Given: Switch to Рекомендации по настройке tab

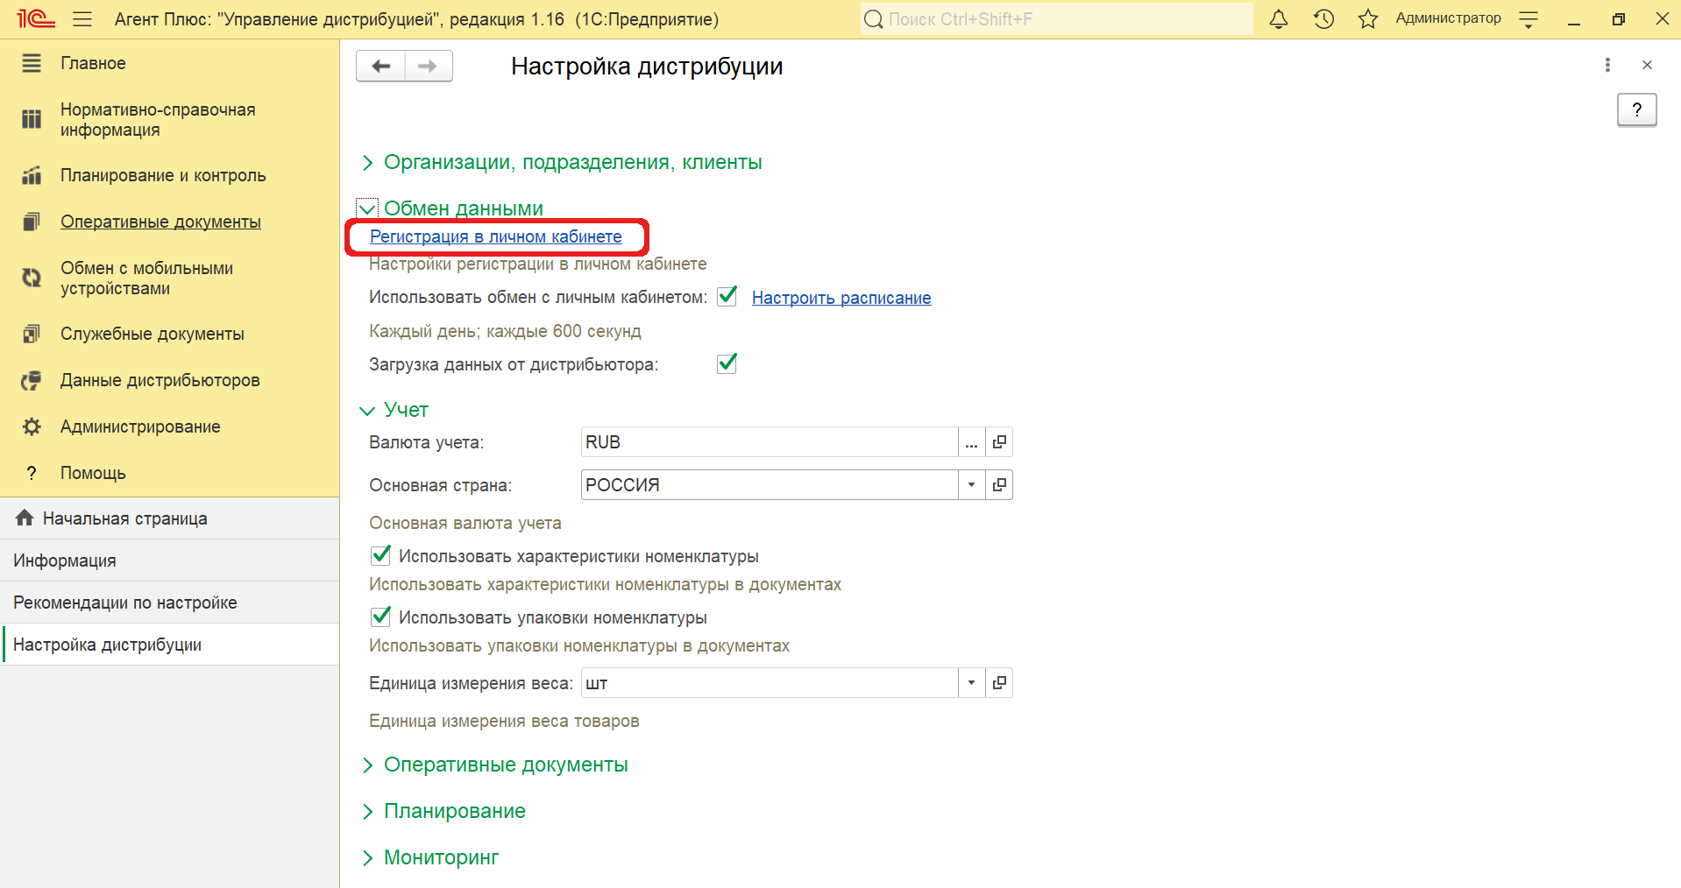Looking at the screenshot, I should (x=125, y=603).
